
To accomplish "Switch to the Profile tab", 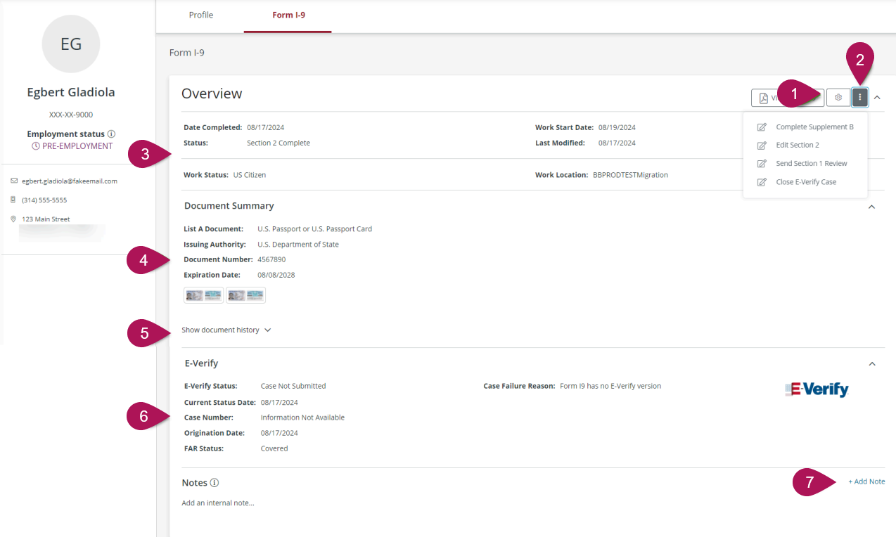I will click(x=201, y=15).
